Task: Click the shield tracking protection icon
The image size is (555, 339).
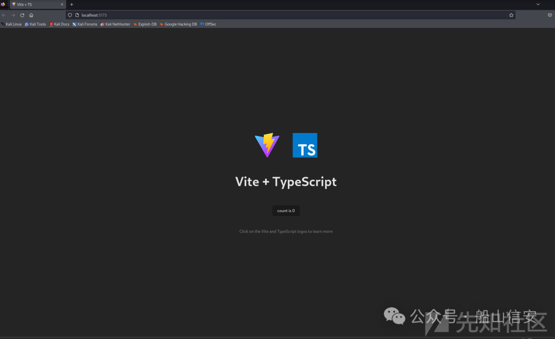Action: point(70,15)
